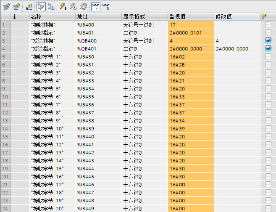The width and height of the screenshot is (276, 212).
Task: Tick the modify checkbox for 接收字节_1
Action: (x=268, y=57)
